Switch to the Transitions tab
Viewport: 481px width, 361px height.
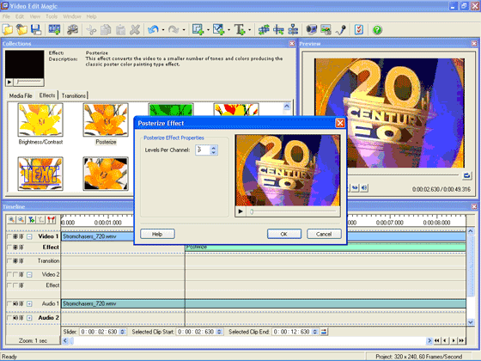(x=74, y=95)
